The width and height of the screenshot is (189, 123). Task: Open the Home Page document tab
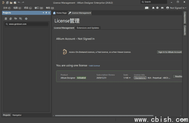[x=60, y=13]
